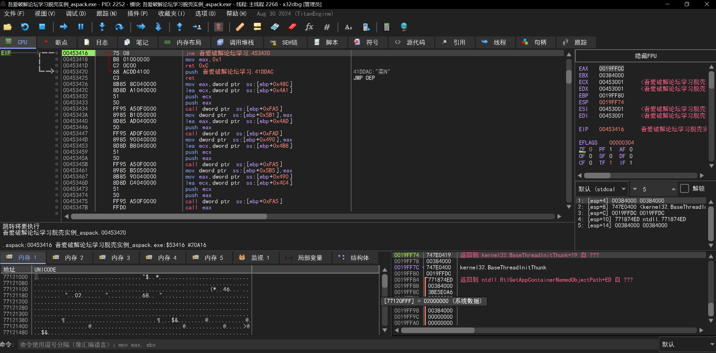Click the Step Over curved arrow icon

click(119, 27)
